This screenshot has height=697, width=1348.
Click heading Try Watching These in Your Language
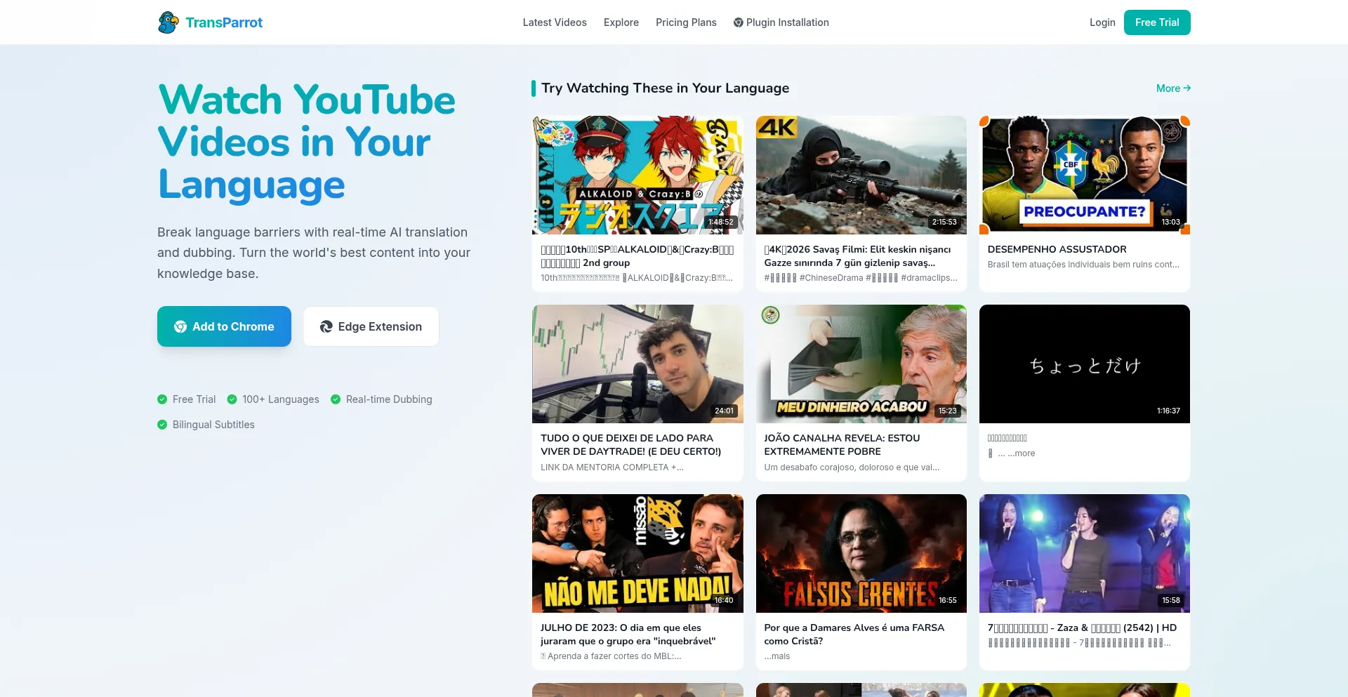coord(665,88)
